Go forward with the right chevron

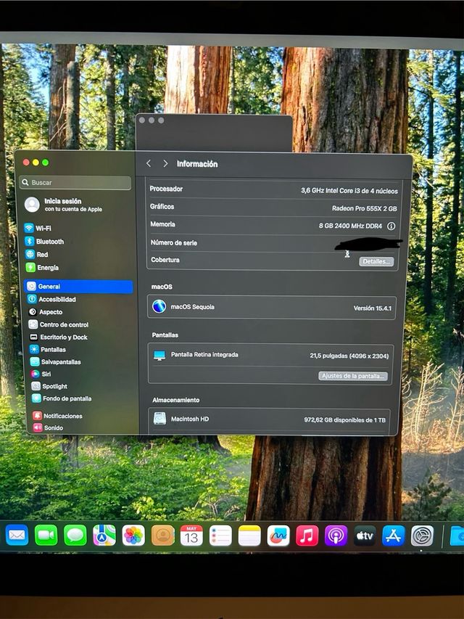[165, 163]
